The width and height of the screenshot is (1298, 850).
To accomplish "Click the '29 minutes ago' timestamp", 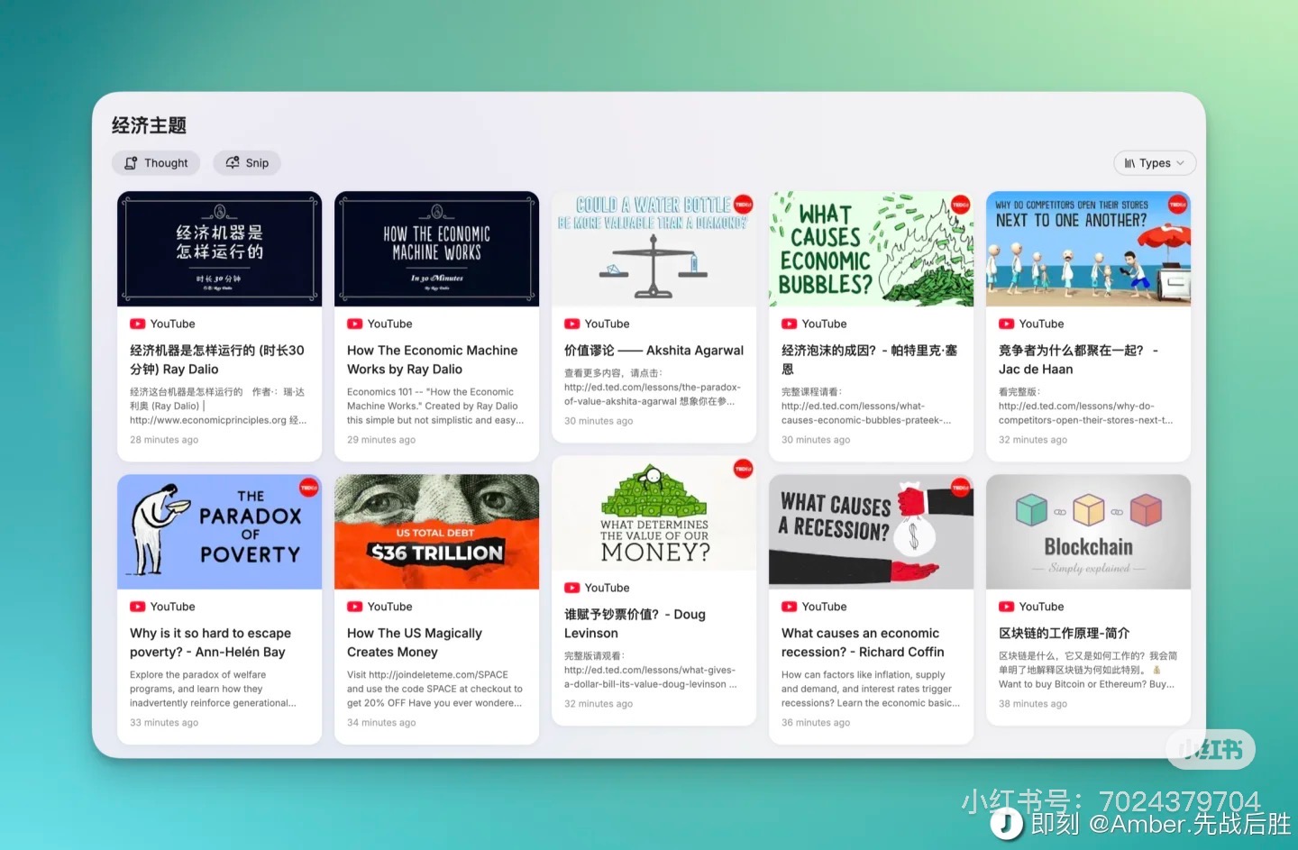I will (381, 440).
